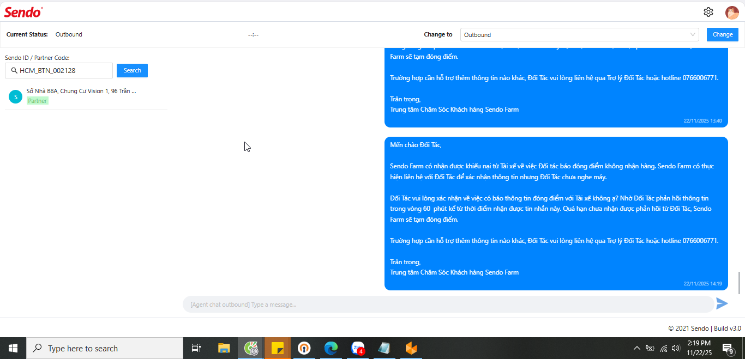Screen dimensions: 745x359
Task: Open the user avatar profile menu
Action: [732, 12]
